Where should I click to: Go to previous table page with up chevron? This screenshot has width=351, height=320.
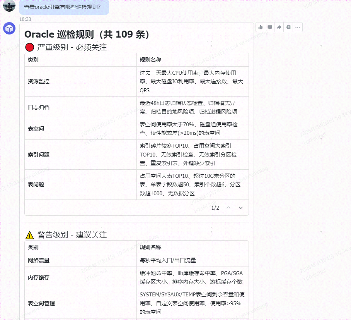[x=228, y=208]
